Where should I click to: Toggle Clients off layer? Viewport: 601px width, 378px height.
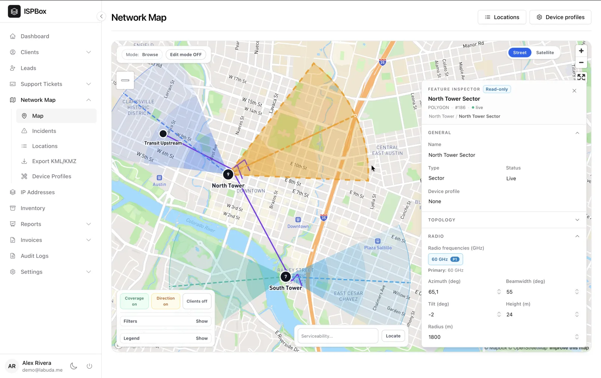click(197, 301)
